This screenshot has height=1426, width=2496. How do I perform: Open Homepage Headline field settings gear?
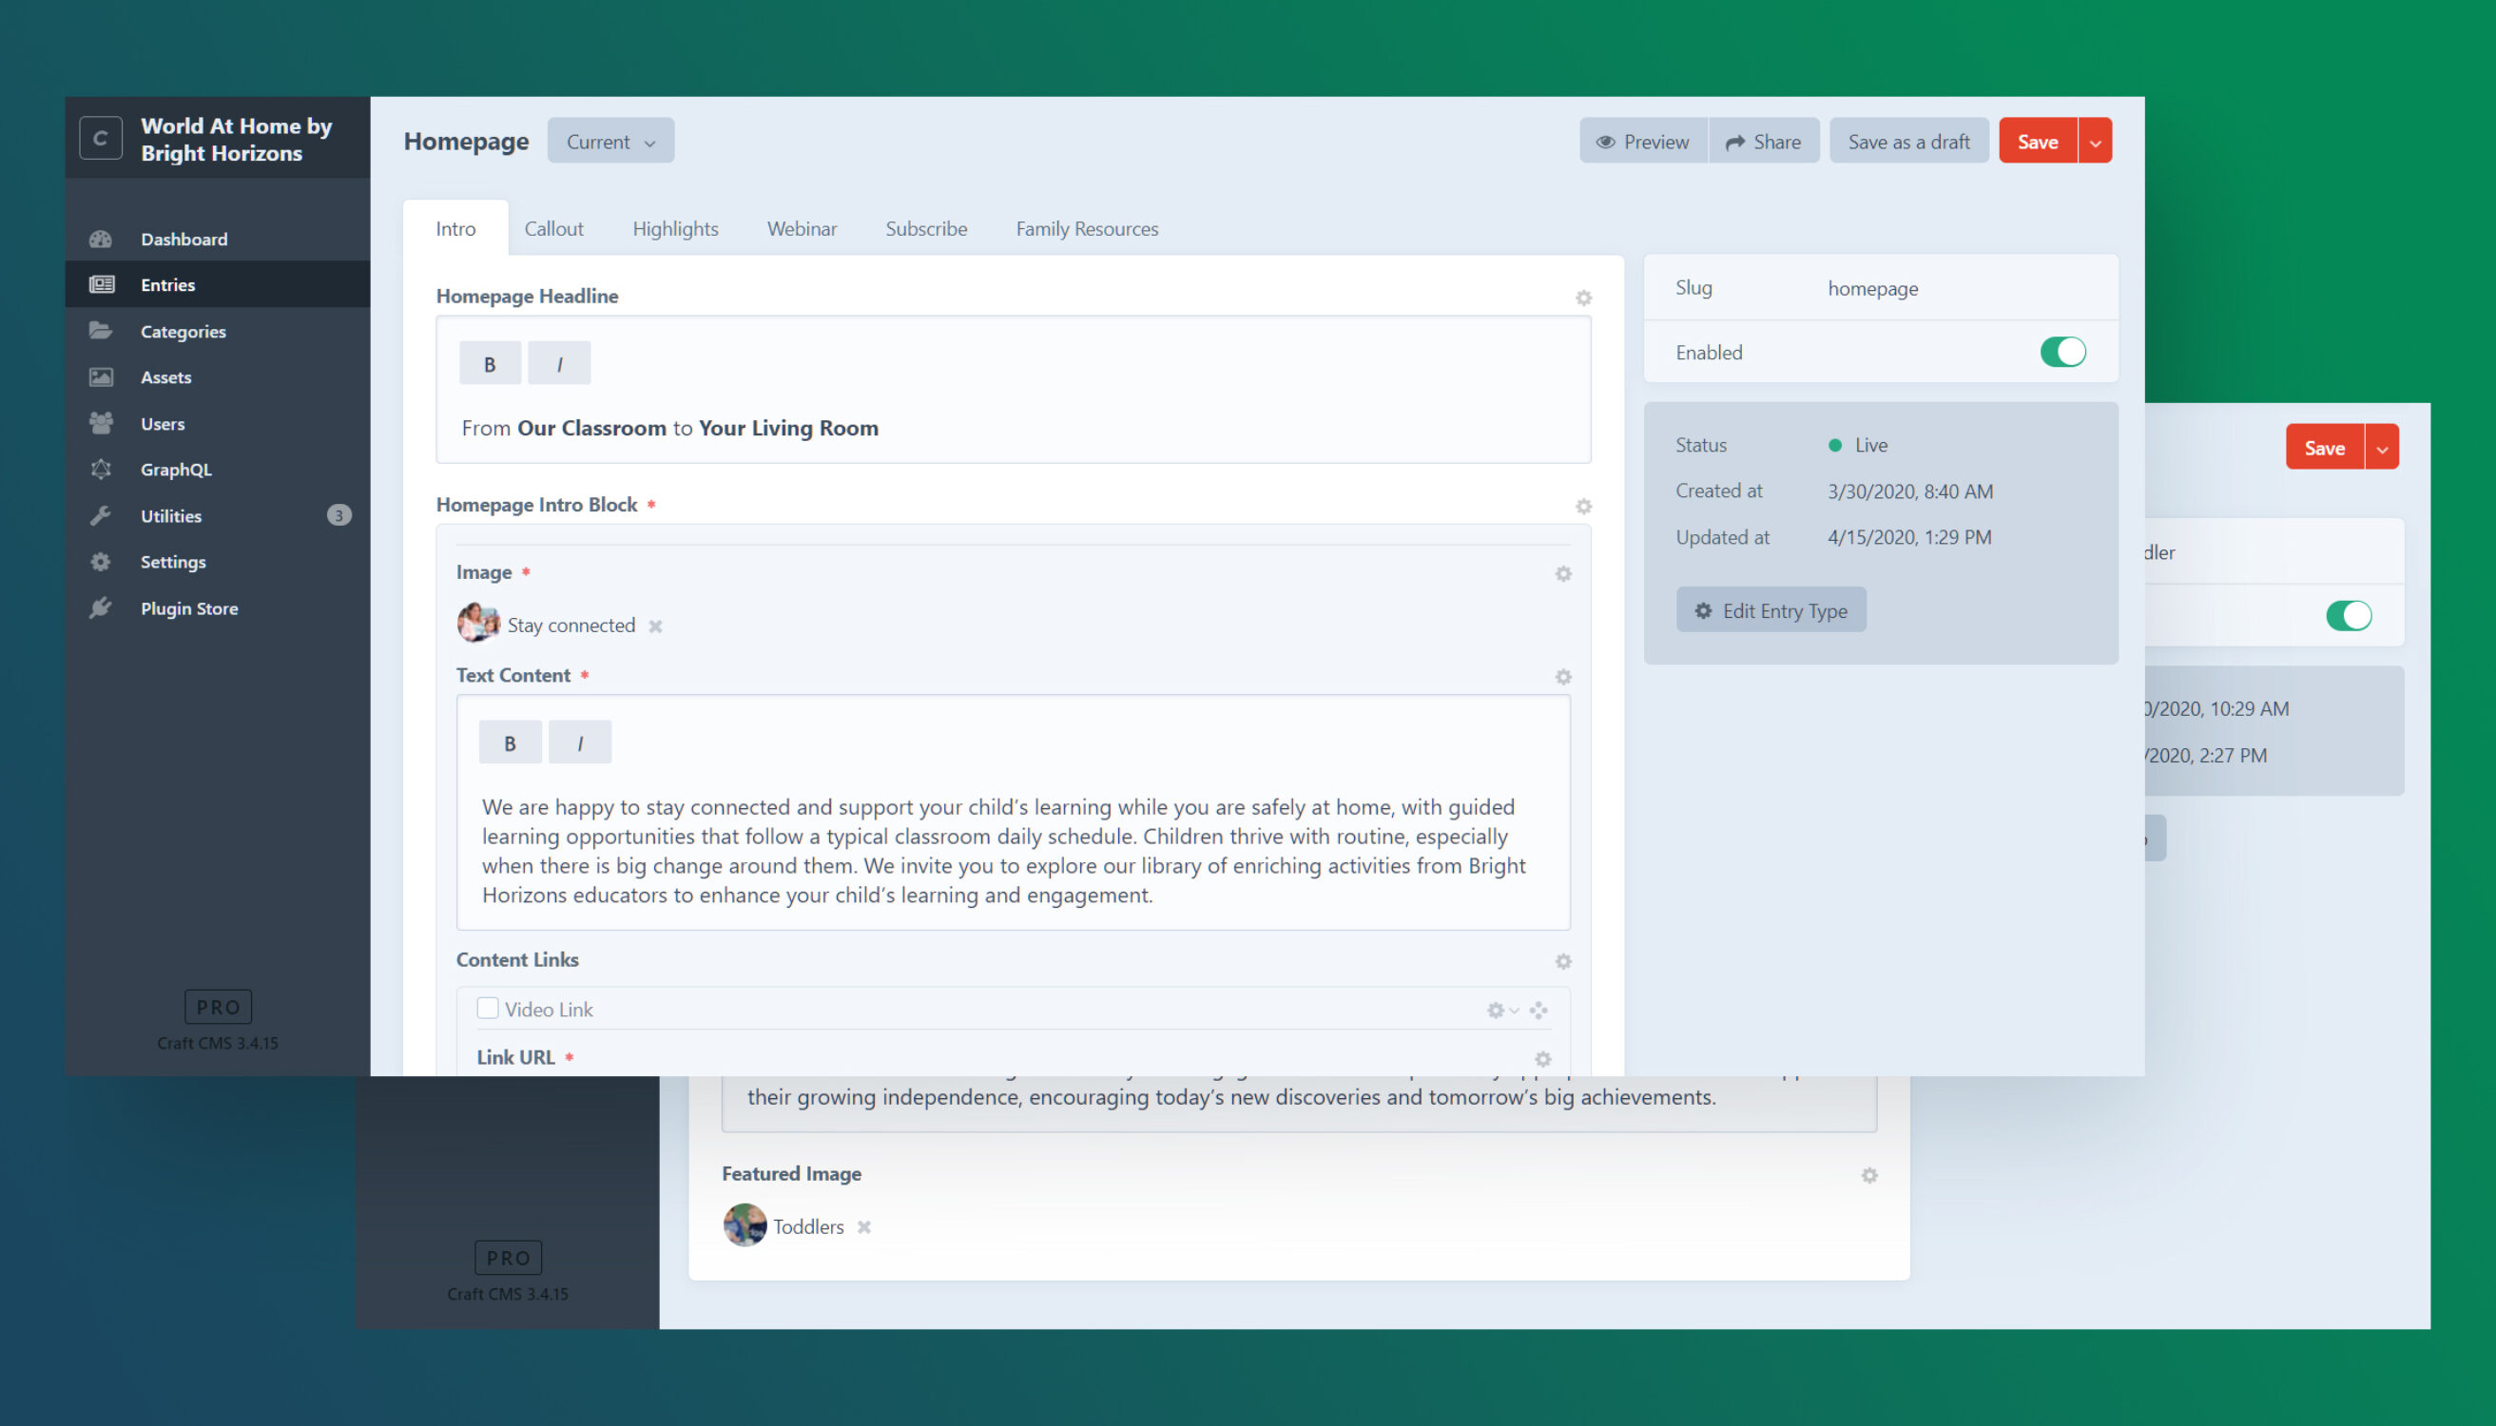[x=1583, y=298]
